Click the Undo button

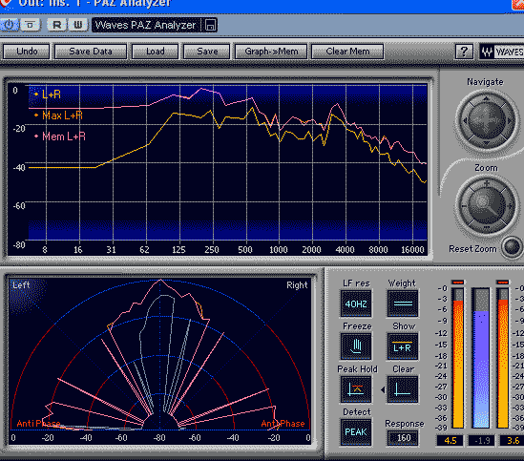point(27,52)
